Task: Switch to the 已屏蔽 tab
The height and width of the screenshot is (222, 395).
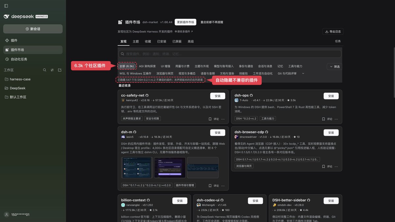Action: [177, 41]
